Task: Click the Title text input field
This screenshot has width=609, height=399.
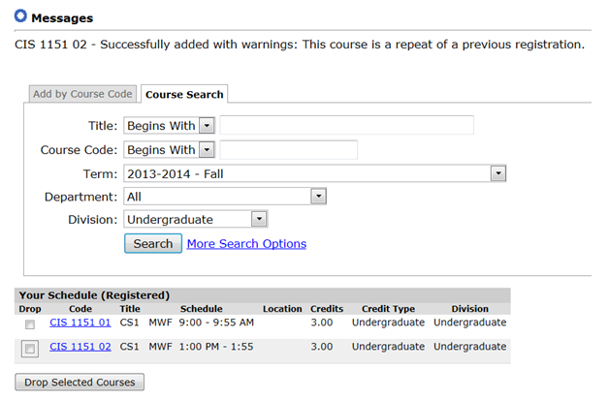Action: pyautogui.click(x=346, y=125)
